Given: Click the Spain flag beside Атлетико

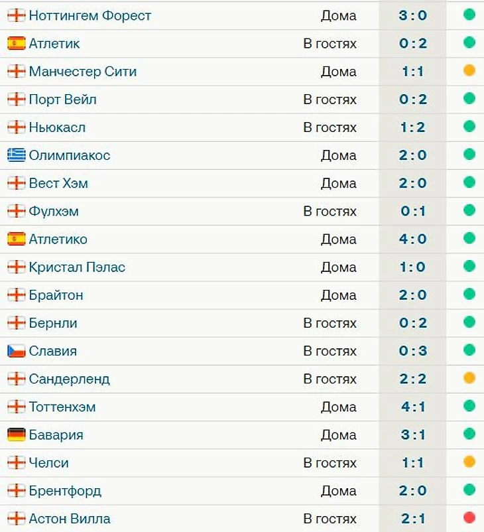Looking at the screenshot, I should (x=17, y=239).
